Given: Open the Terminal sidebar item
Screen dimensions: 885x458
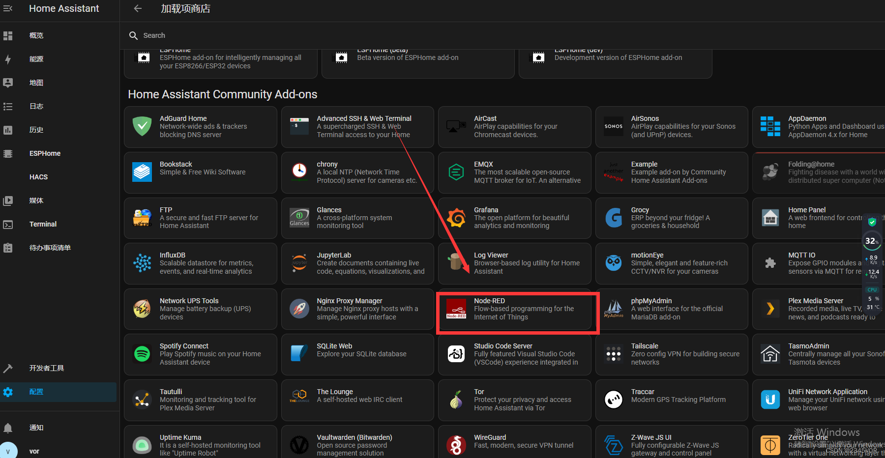Looking at the screenshot, I should pos(59,224).
